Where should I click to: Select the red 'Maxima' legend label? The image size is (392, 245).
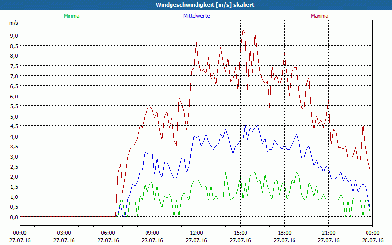point(319,16)
